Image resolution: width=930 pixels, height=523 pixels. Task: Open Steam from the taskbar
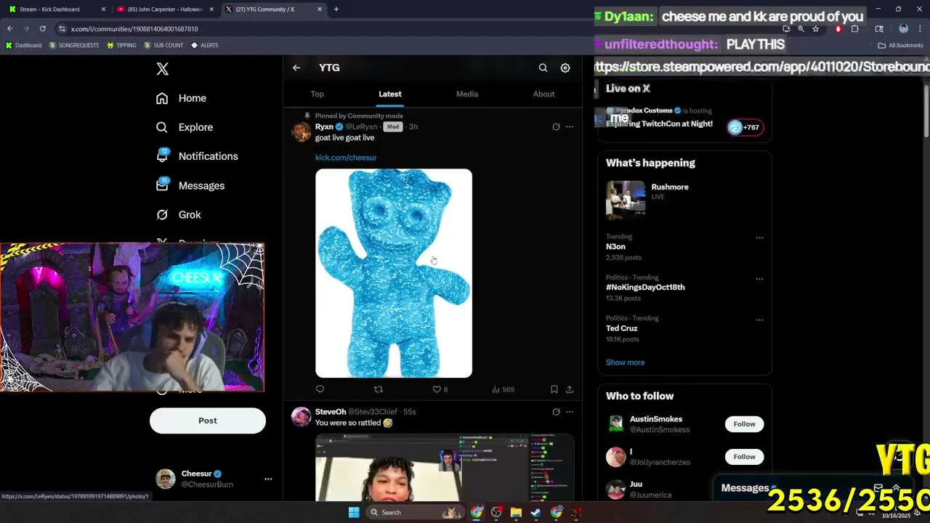point(535,512)
